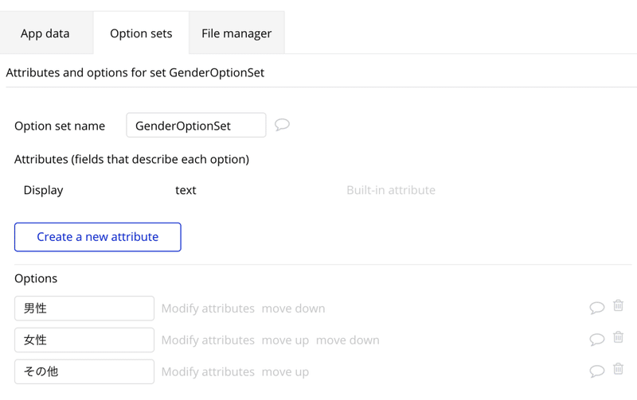
Task: Delete the 女性 option with trash icon
Action: pos(619,337)
